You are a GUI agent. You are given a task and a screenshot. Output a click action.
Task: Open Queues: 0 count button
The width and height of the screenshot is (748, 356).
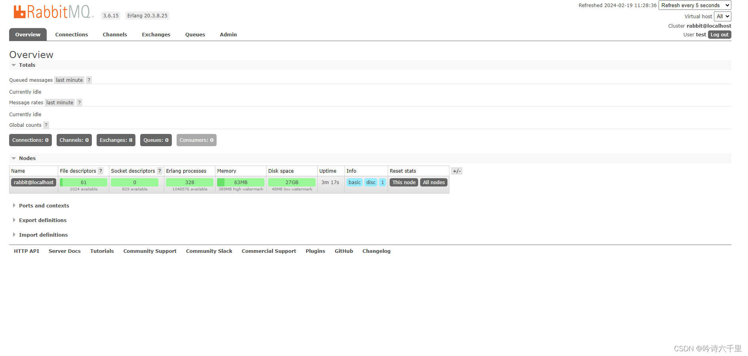click(156, 140)
